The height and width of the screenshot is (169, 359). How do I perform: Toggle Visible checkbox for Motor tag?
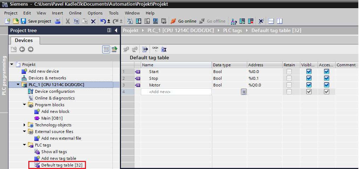click(x=309, y=85)
